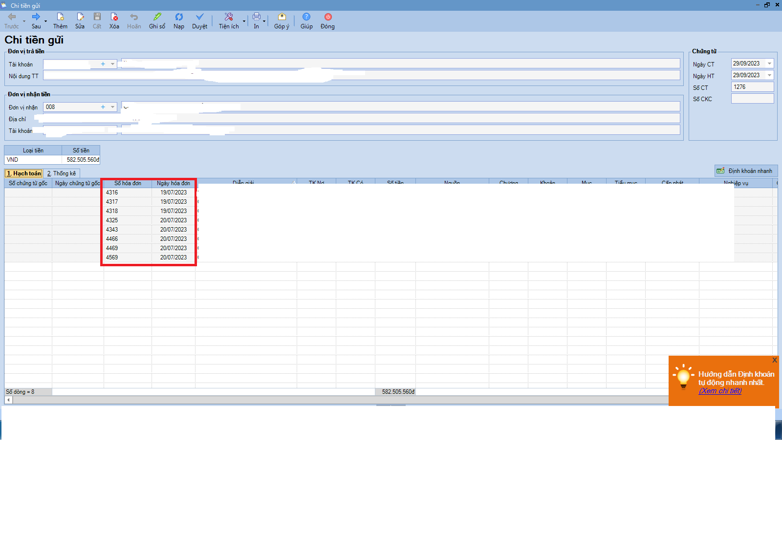The image size is (782, 555).
Task: Click the Duyệt checkmark icon
Action: pos(199,17)
